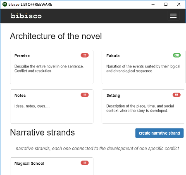Open the hamburger navigation menu
The height and width of the screenshot is (175, 186).
(x=173, y=16)
